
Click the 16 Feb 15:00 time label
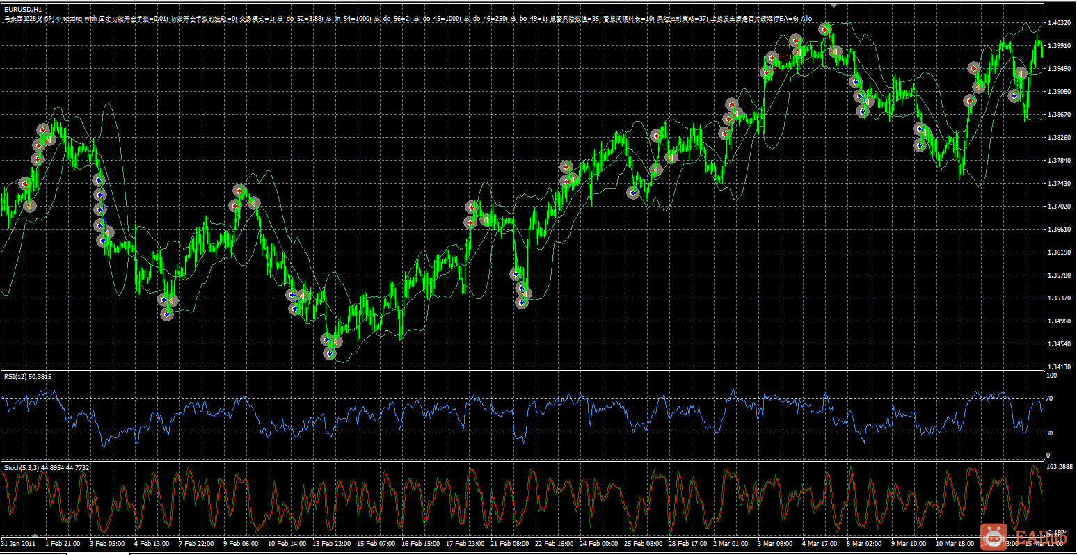tap(420, 543)
